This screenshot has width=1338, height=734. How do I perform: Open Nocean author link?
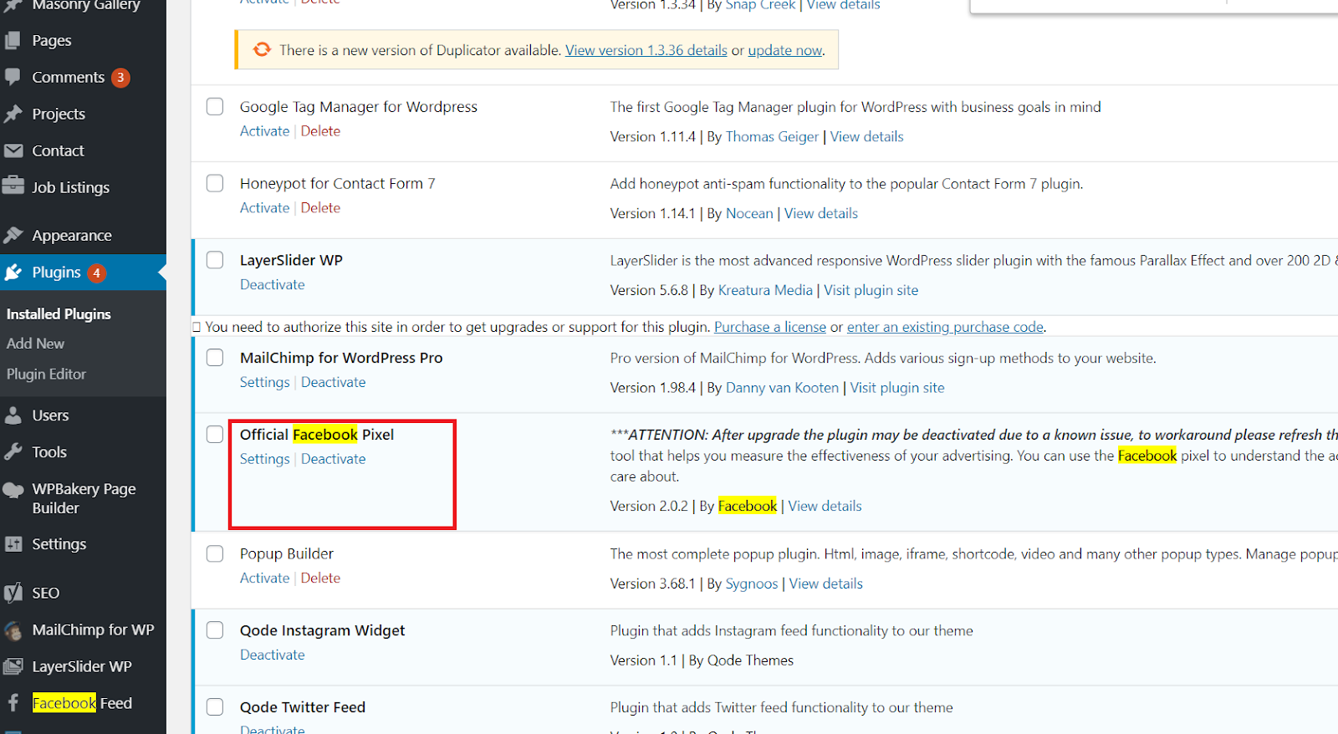749,214
